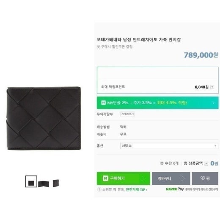This screenshot has height=220, width=220.
Task: Select the side-view wallet thumbnail
Action: click(x=56, y=183)
